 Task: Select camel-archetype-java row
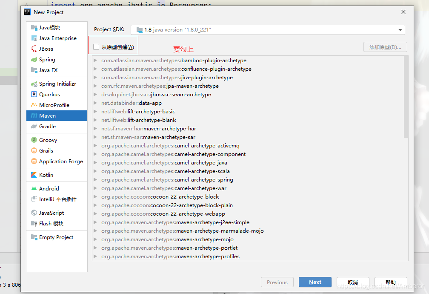tap(248, 162)
